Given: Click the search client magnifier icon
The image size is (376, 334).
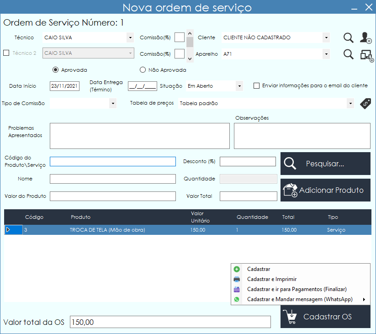Looking at the screenshot, I should coord(349,38).
